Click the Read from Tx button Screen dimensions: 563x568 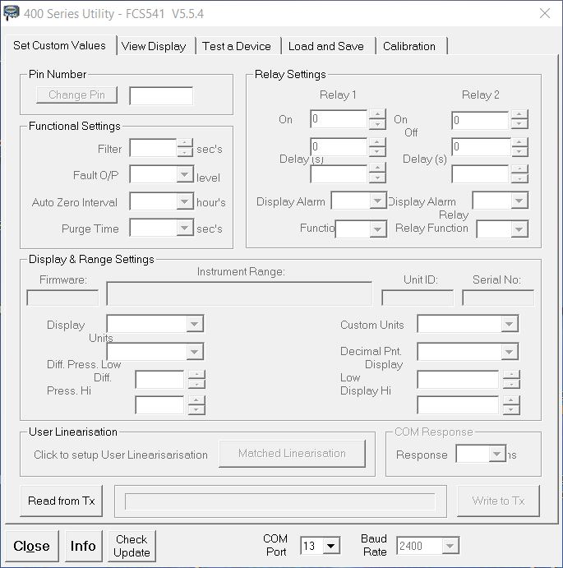point(62,501)
